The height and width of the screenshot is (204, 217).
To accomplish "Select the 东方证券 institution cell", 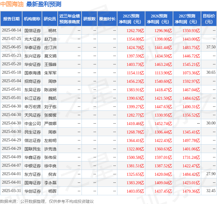I will coord(33,174).
